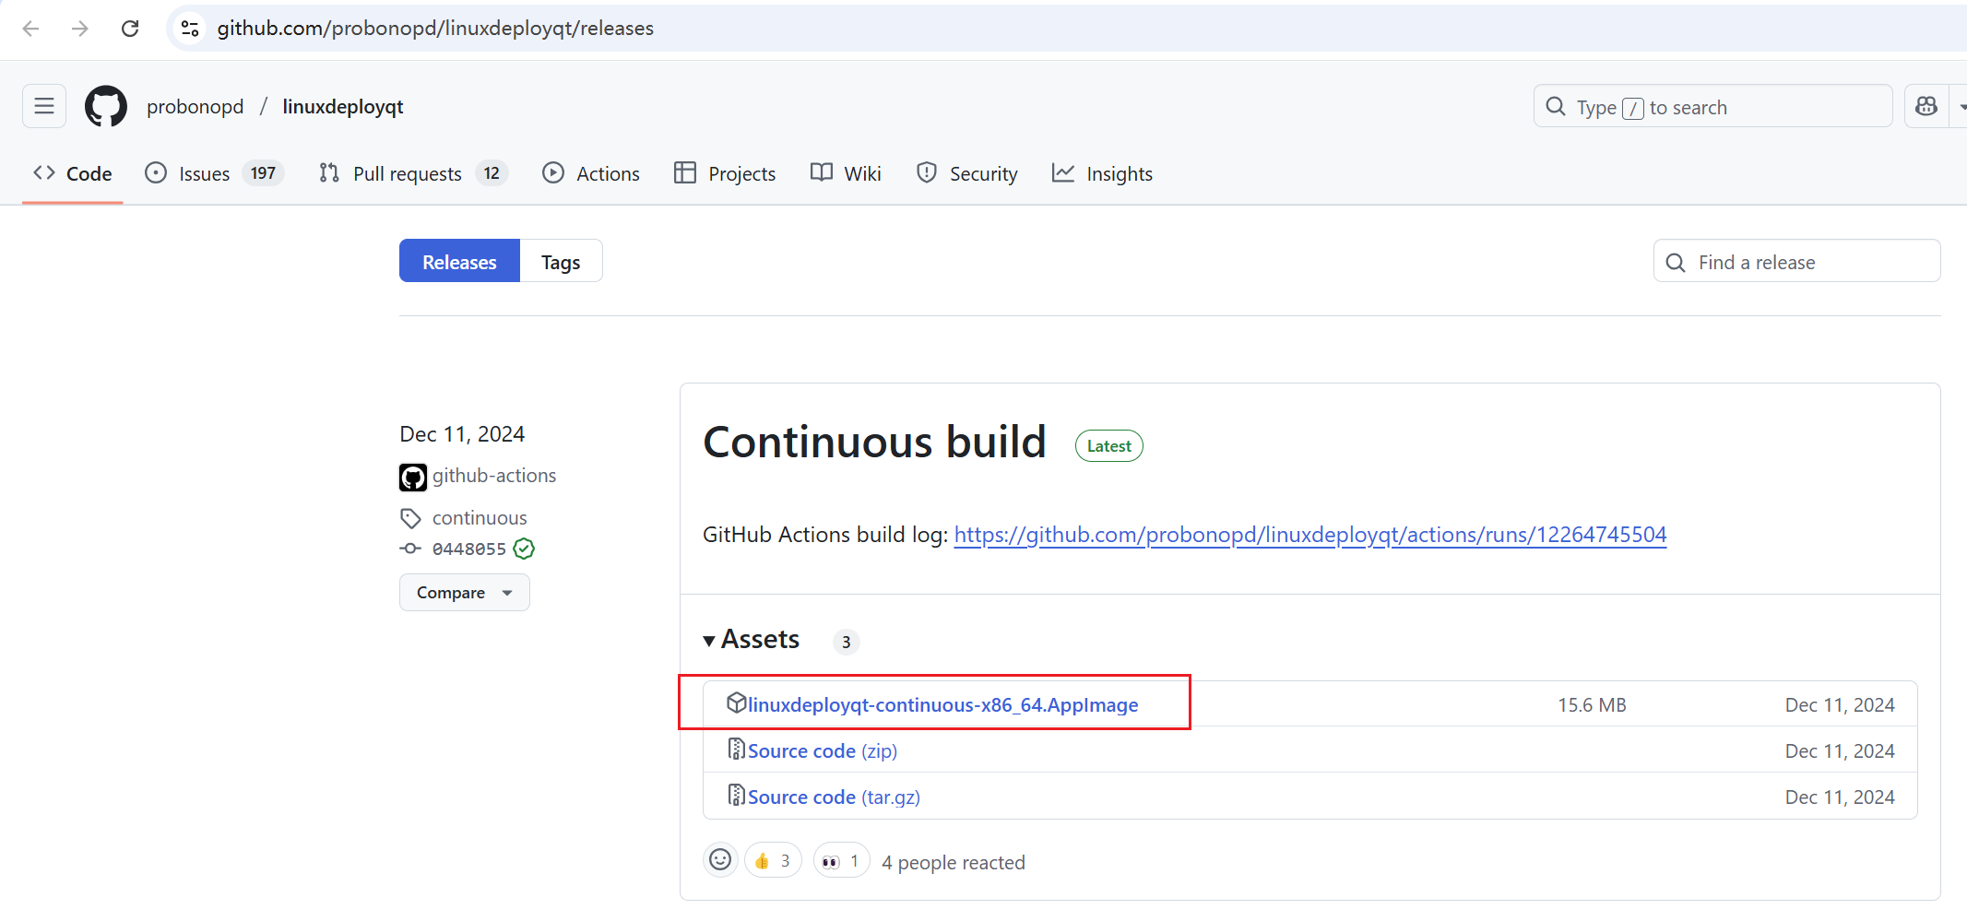
Task: Reload the page with the refresh icon
Action: coord(130,29)
